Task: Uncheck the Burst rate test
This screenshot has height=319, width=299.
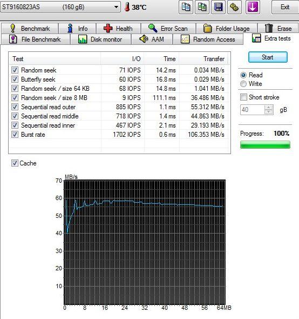Action: pyautogui.click(x=15, y=134)
